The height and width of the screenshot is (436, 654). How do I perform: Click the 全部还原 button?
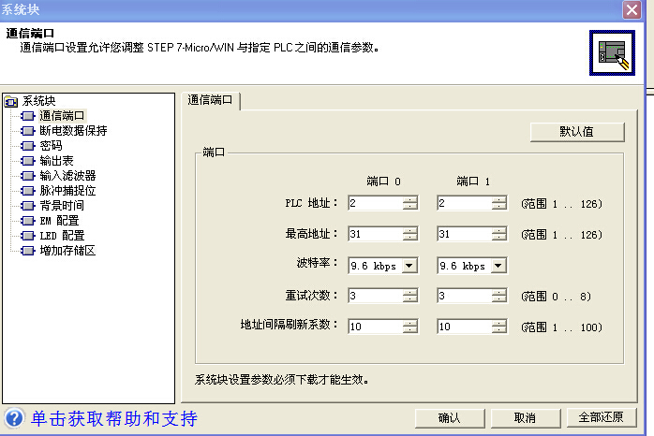pyautogui.click(x=602, y=417)
